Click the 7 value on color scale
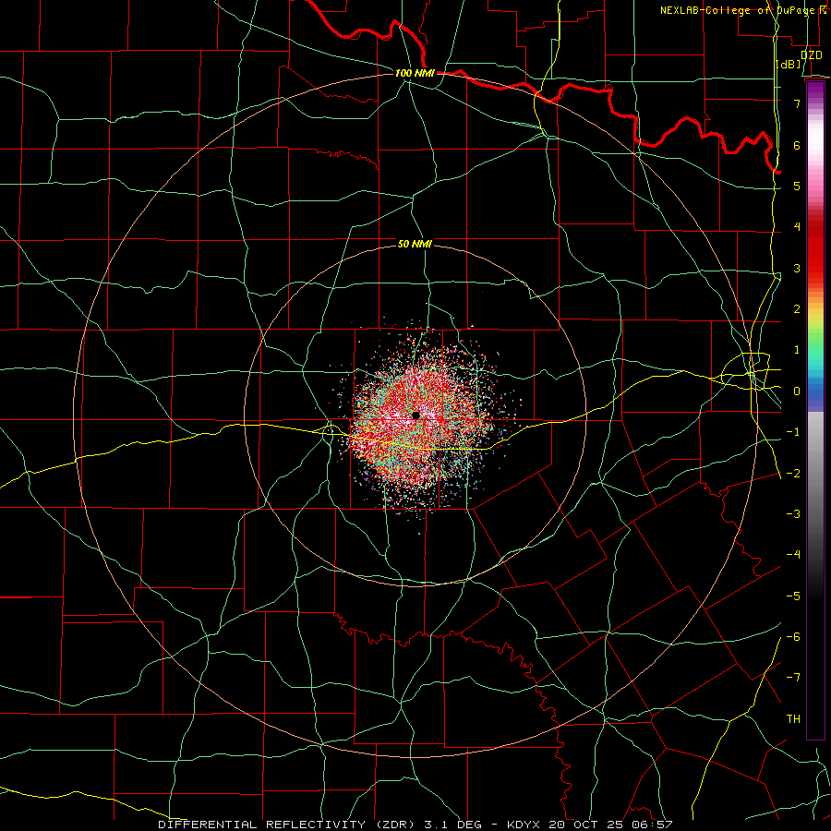Image resolution: width=831 pixels, height=831 pixels. (x=797, y=103)
